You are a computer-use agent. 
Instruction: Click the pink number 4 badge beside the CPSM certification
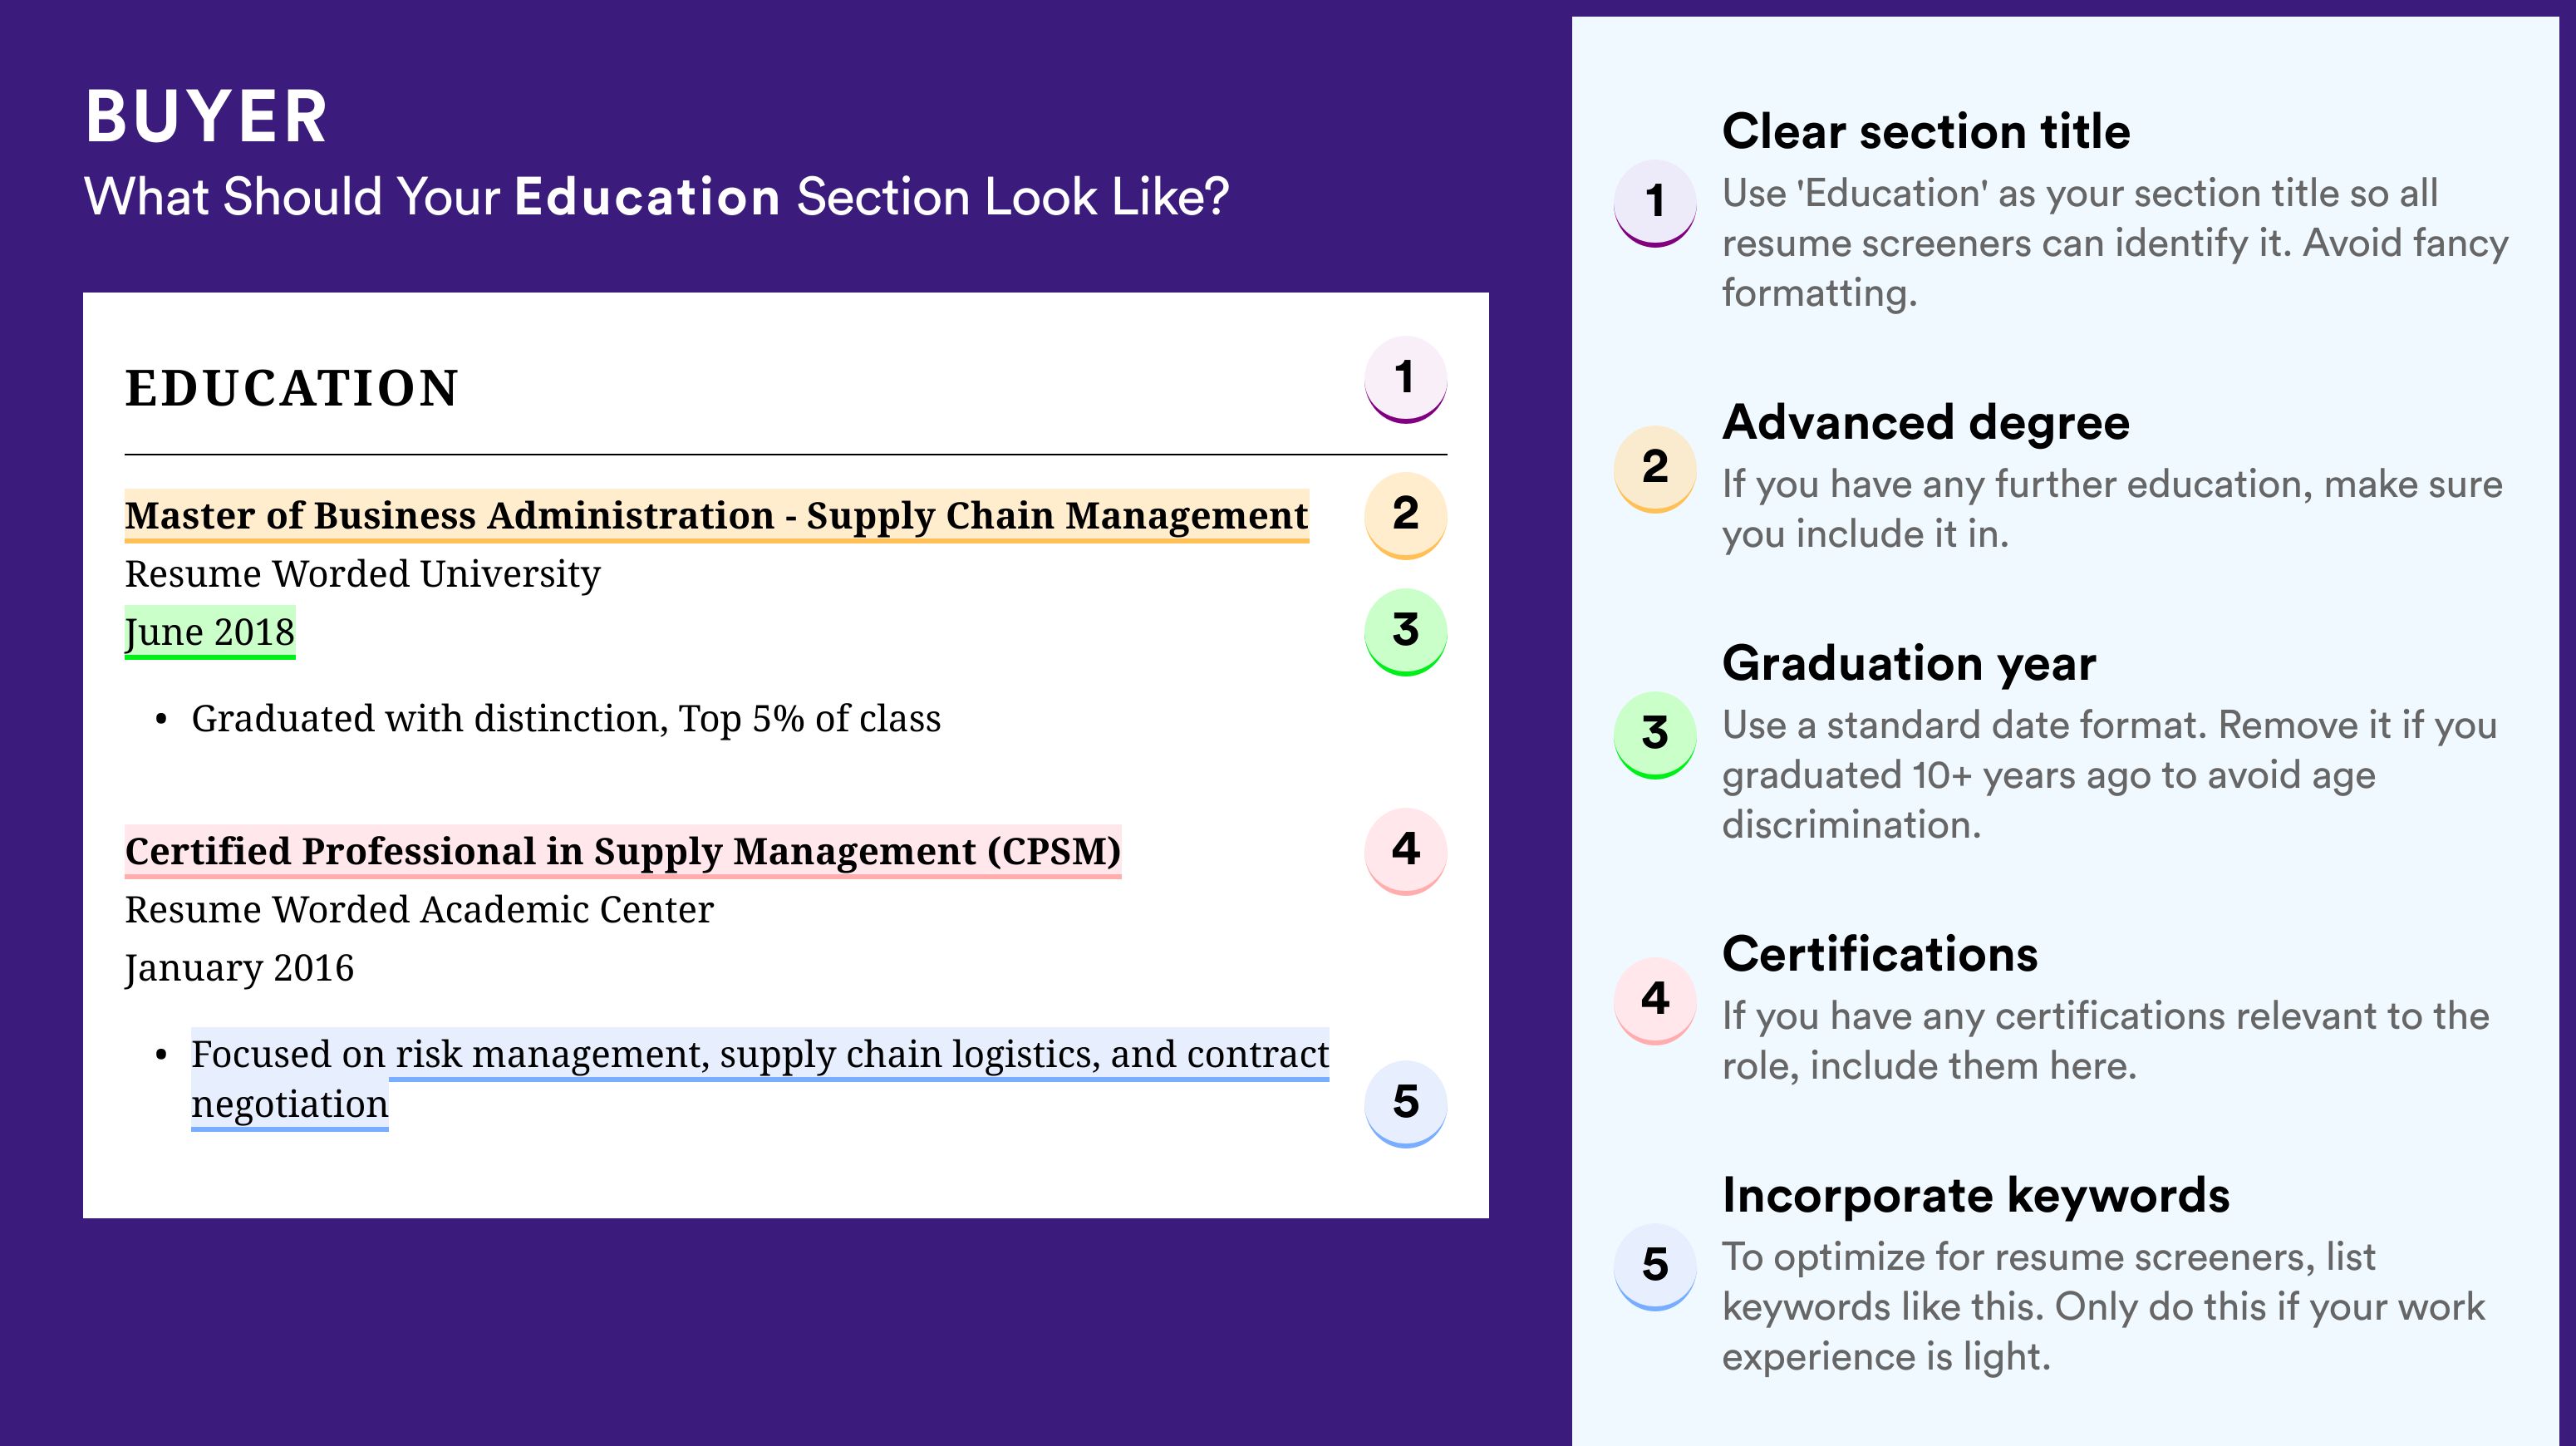pos(1405,850)
